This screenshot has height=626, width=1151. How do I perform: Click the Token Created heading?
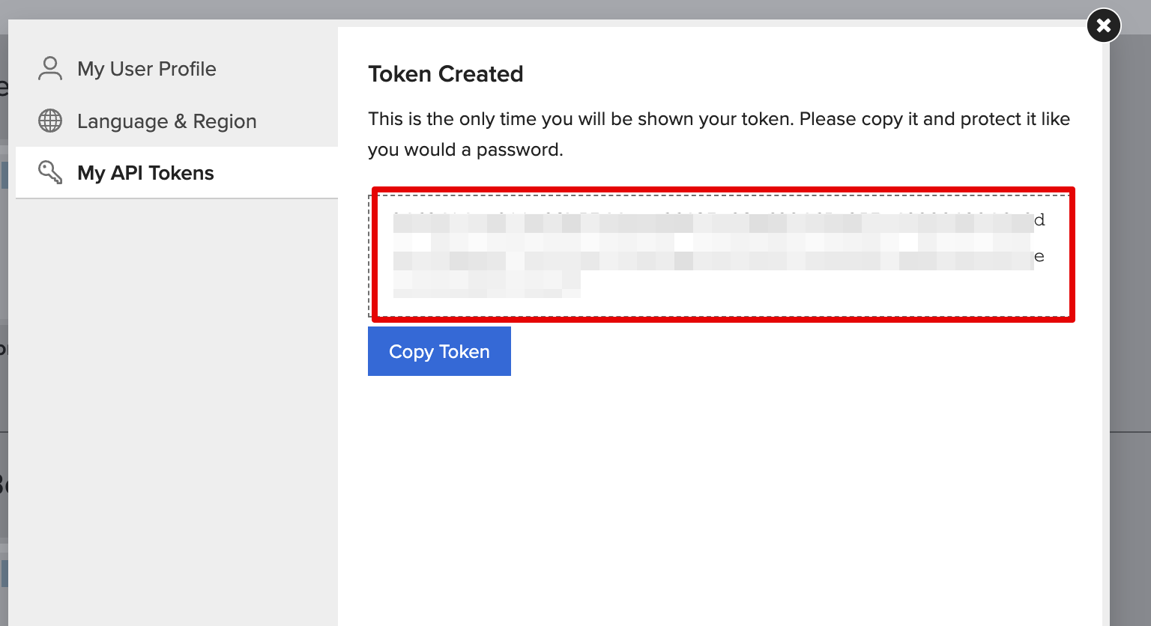click(x=445, y=74)
